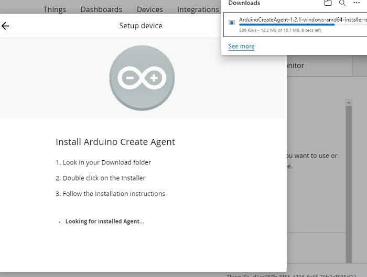Open the Dashboards tab

(x=101, y=9)
